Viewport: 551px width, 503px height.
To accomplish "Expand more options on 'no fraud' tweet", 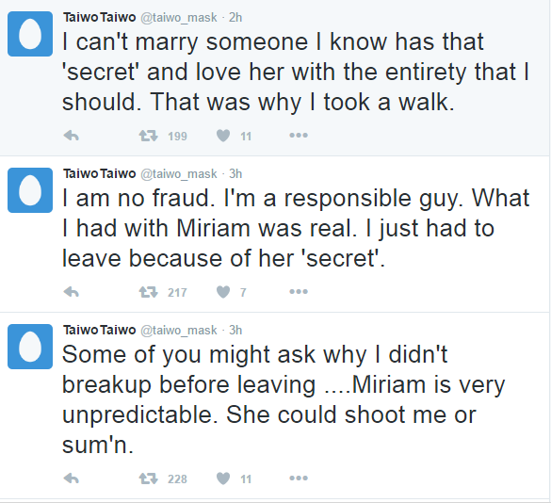I will pyautogui.click(x=299, y=291).
